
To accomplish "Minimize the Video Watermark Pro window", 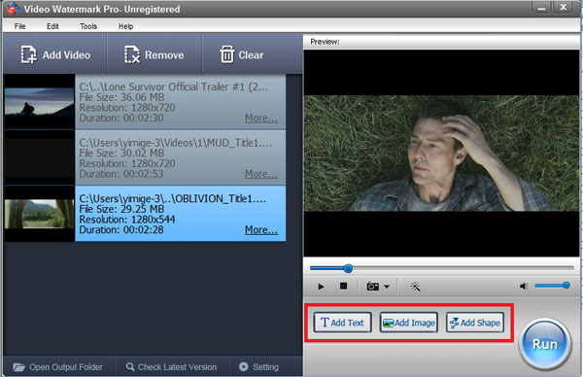I will point(541,8).
